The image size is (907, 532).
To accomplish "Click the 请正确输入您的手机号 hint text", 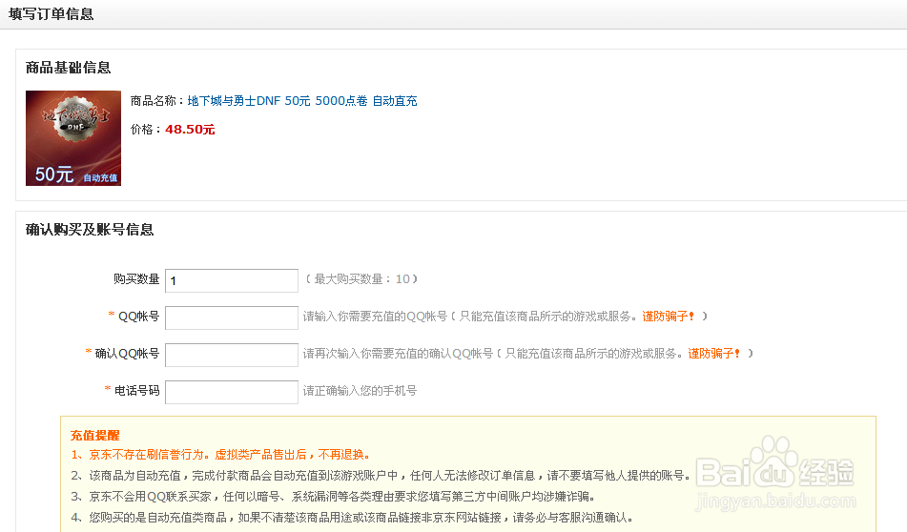I will point(360,391).
